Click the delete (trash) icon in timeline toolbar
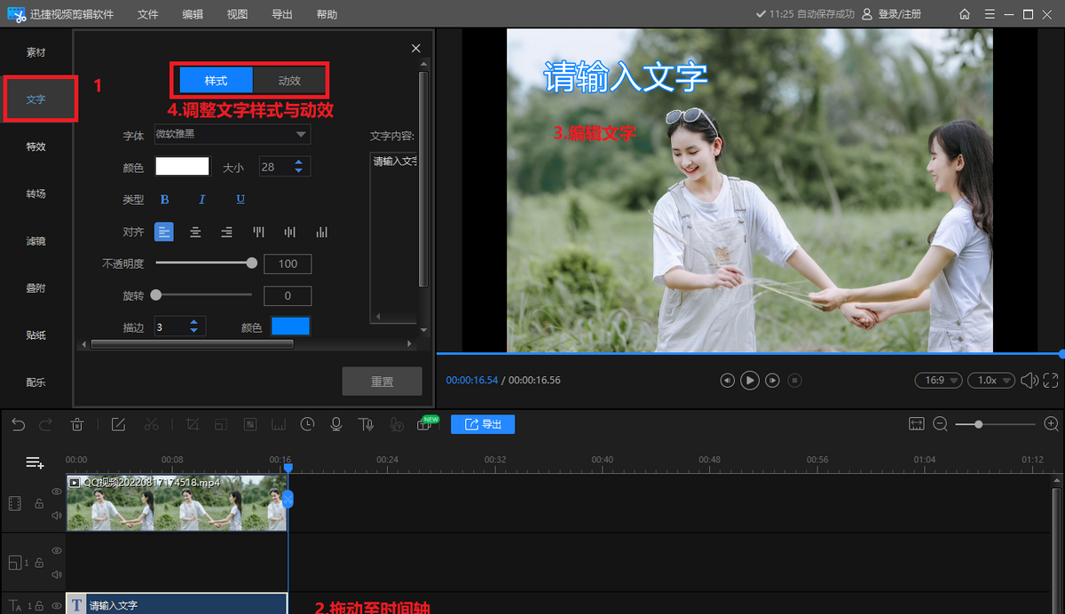 pyautogui.click(x=77, y=425)
